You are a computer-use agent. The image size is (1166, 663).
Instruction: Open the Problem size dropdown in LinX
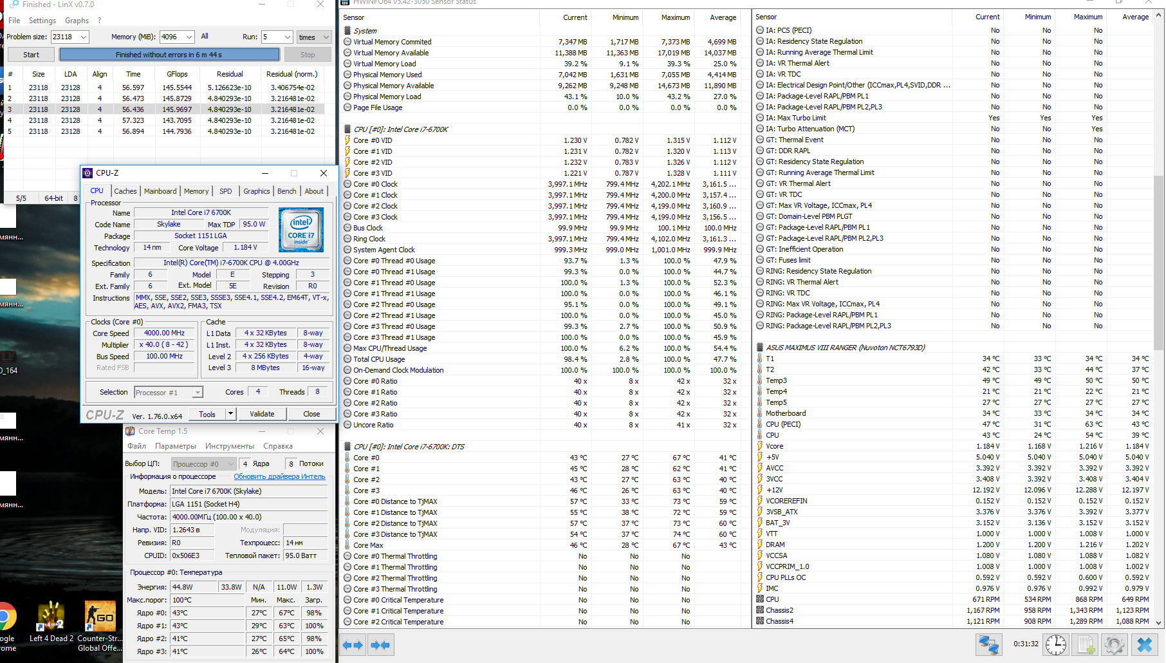[83, 37]
